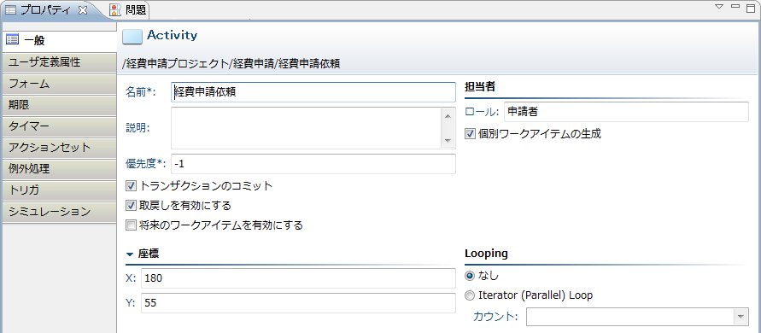Viewport: 761px width, 333px height.
Task: Open the ユーザ定義属性 section
Action: point(59,62)
